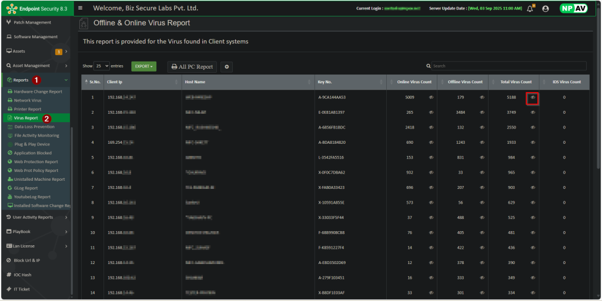Image resolution: width=602 pixels, height=301 pixels.
Task: View offline virus details for row 2
Action: 481,112
